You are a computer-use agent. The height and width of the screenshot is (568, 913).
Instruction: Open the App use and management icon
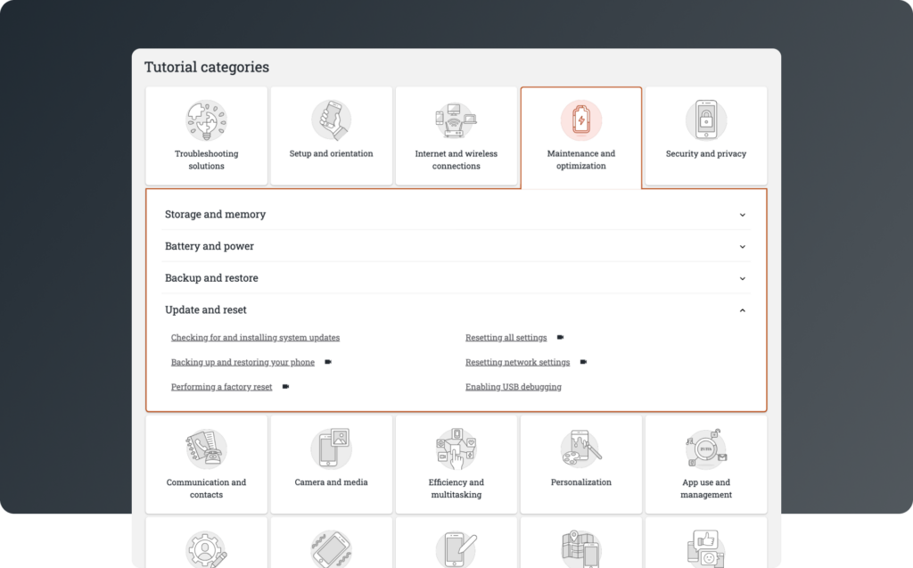(x=706, y=449)
